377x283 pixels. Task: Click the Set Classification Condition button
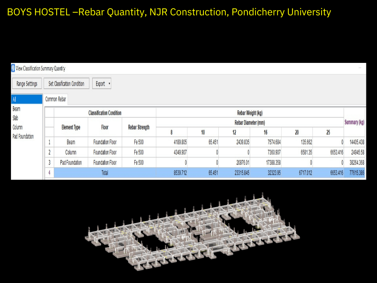66,83
